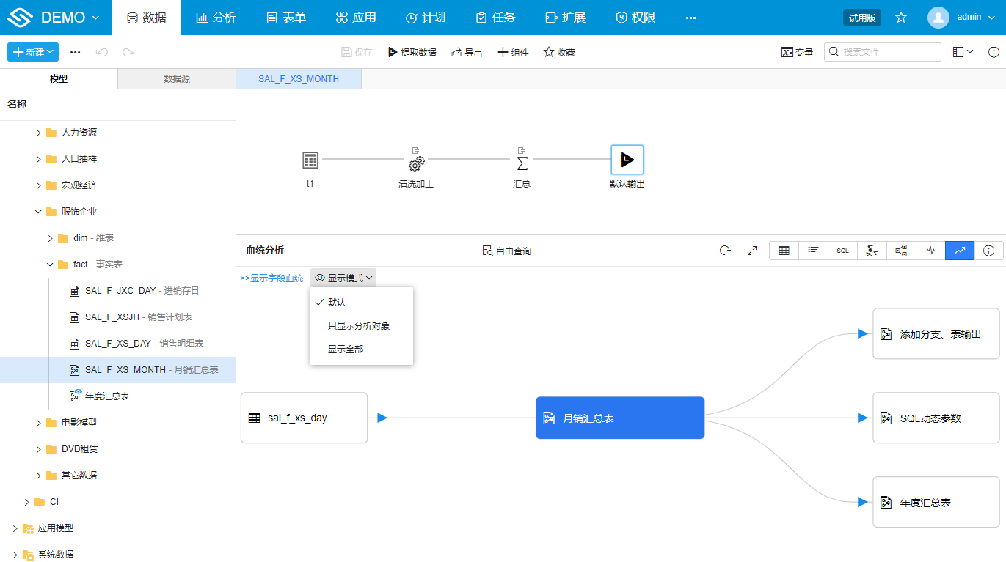The height and width of the screenshot is (562, 1006).
Task: Click the pulse waveform icon in panel toolbar
Action: coord(930,251)
